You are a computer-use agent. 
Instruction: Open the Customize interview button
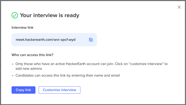click(59, 90)
